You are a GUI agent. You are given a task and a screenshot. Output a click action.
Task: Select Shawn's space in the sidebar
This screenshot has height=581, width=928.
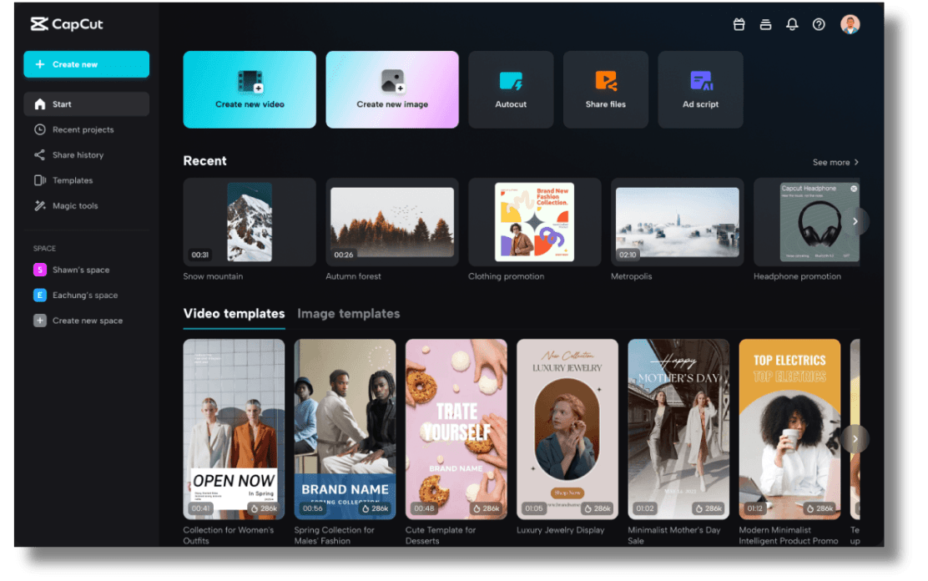pyautogui.click(x=80, y=270)
